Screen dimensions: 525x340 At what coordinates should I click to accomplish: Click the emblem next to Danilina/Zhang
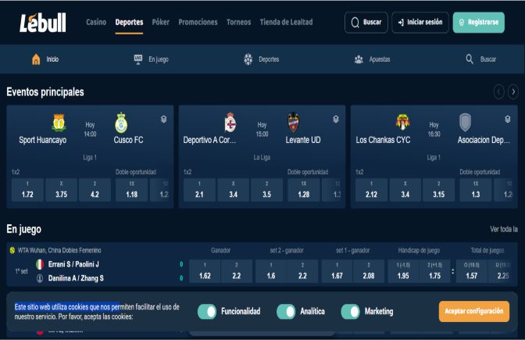[x=40, y=278]
